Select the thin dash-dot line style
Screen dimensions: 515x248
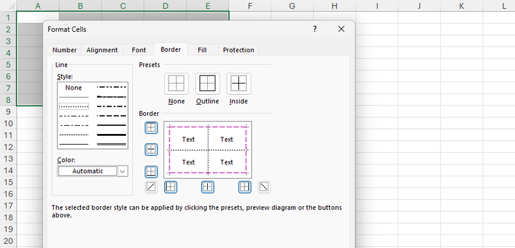point(74,125)
